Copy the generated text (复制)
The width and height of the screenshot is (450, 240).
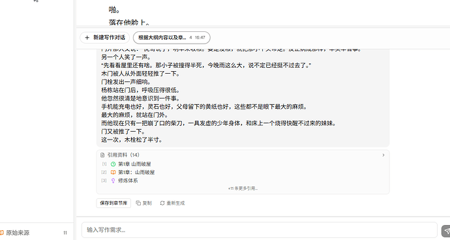143,203
